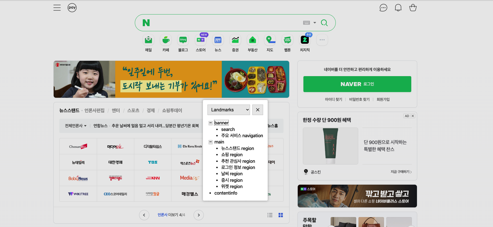Select the 엔터 tab

[x=116, y=111]
